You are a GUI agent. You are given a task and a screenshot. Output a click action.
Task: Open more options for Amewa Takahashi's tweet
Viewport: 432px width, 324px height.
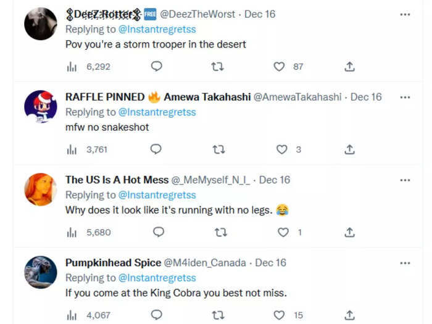(x=405, y=98)
